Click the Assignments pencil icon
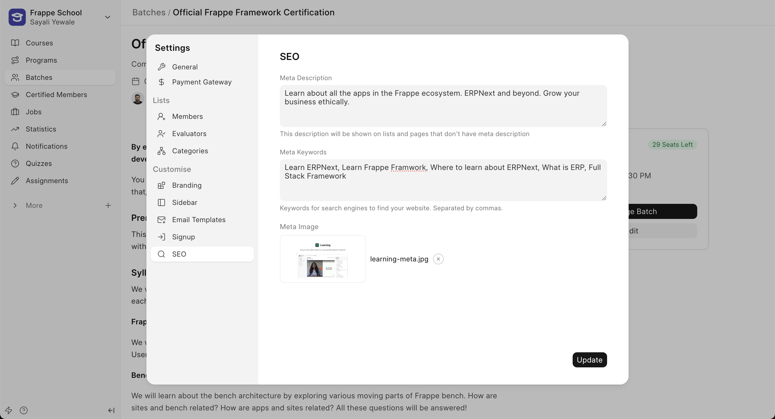This screenshot has width=775, height=419. [x=15, y=181]
